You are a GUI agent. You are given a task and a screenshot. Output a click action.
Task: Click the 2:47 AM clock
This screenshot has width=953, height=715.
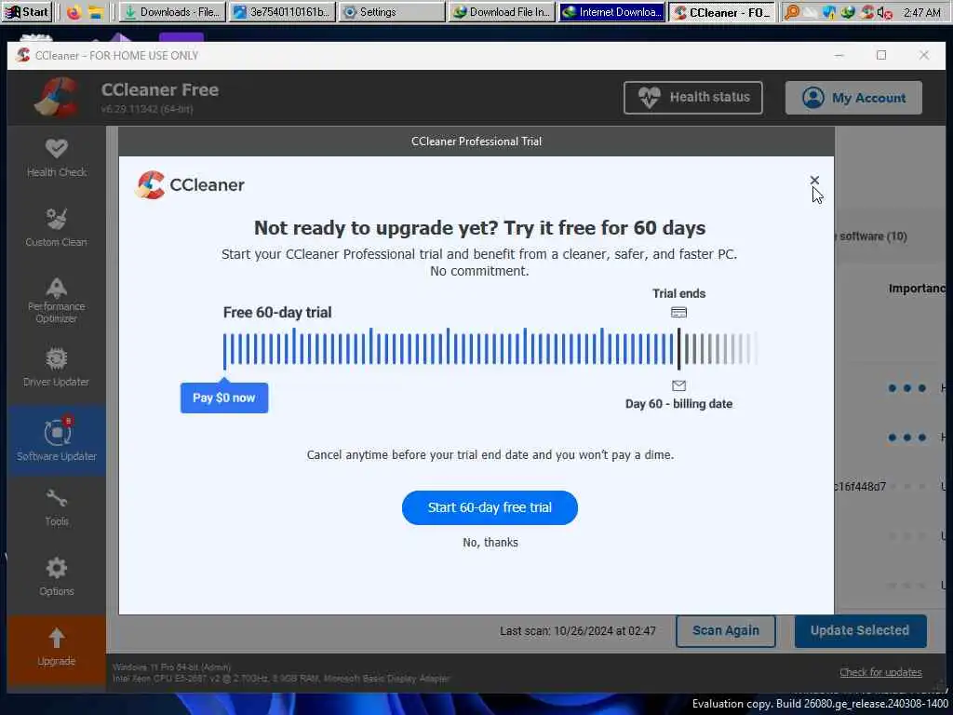(x=921, y=12)
